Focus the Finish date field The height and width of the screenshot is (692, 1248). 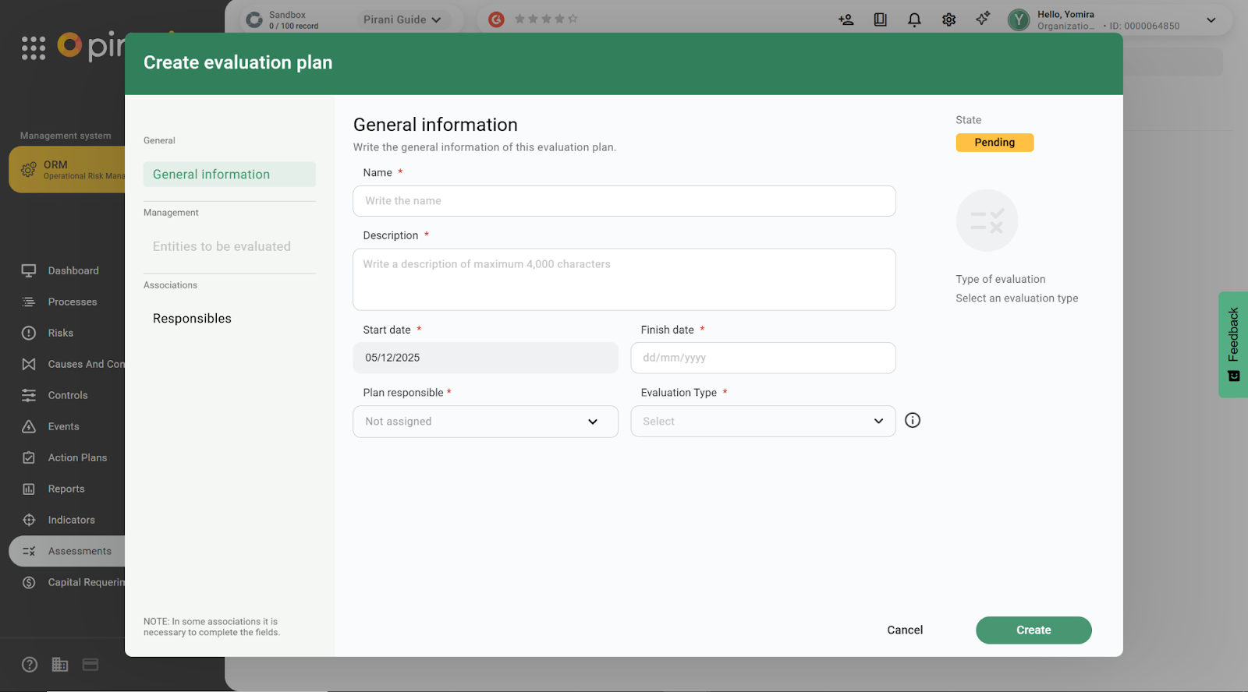pos(762,358)
